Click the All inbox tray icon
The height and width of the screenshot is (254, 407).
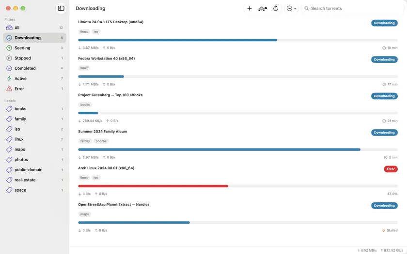tap(9, 28)
